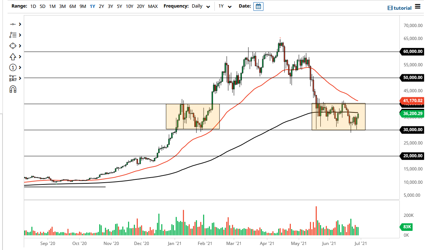Open the 1Y period dropdown
The image size is (426, 250).
point(224,6)
